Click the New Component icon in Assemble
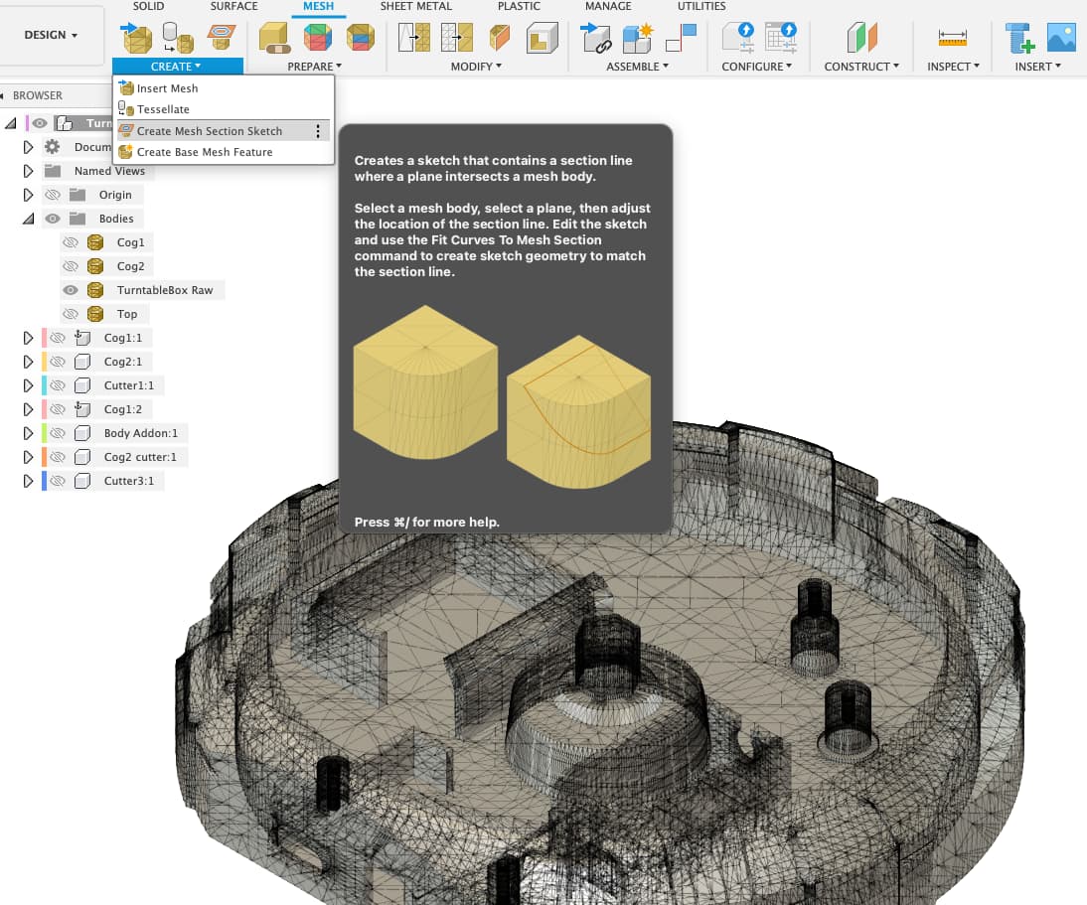This screenshot has width=1087, height=905. tap(636, 38)
